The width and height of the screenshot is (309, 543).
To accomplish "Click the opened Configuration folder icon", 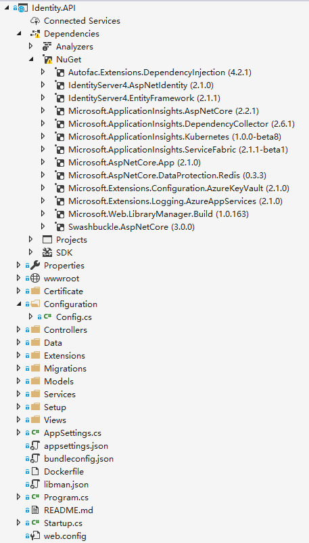I will (x=35, y=304).
